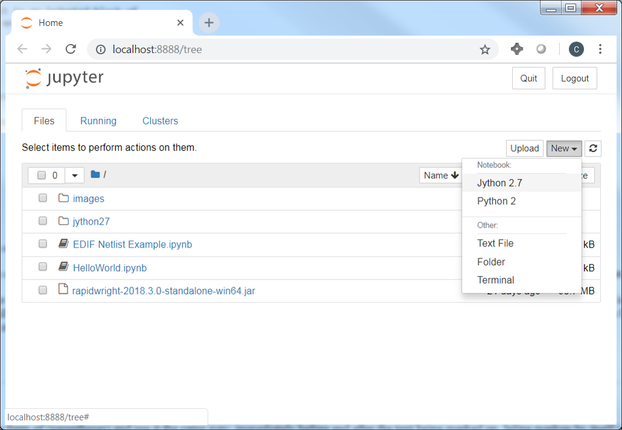Click the grey circle extension icon
Viewport: 622px width, 430px height.
click(x=541, y=49)
